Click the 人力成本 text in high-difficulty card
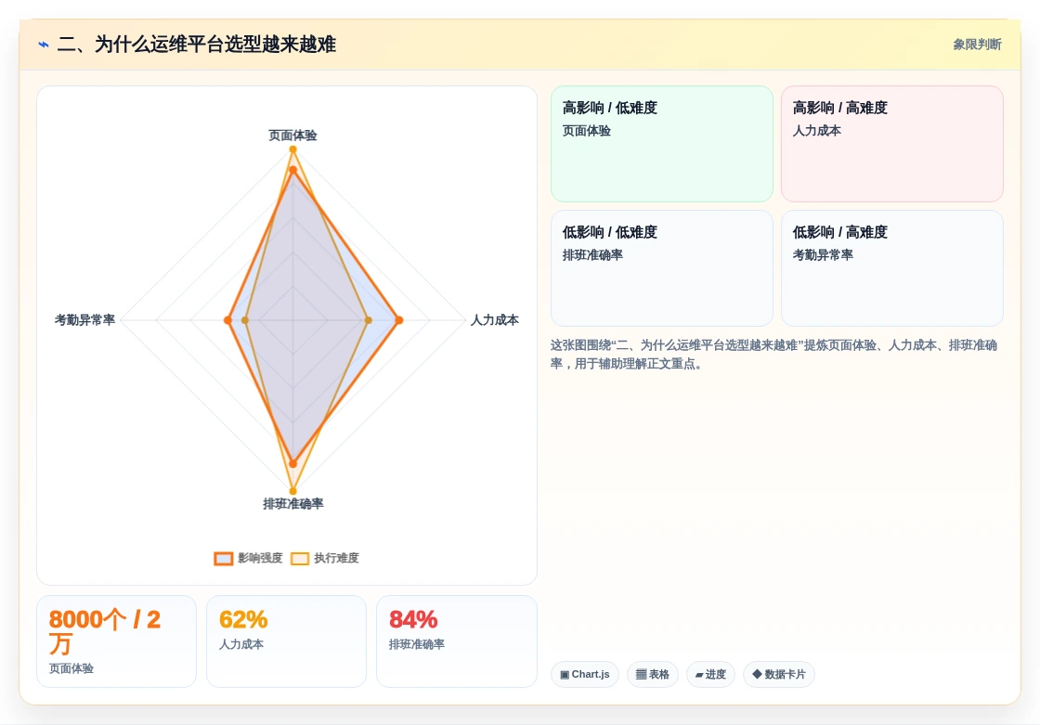 (x=816, y=131)
